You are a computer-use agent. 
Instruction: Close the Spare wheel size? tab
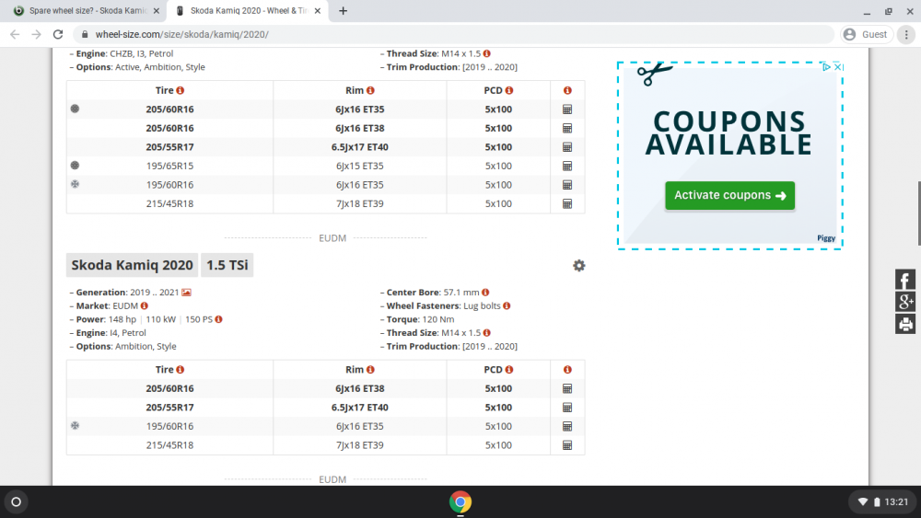pos(157,10)
